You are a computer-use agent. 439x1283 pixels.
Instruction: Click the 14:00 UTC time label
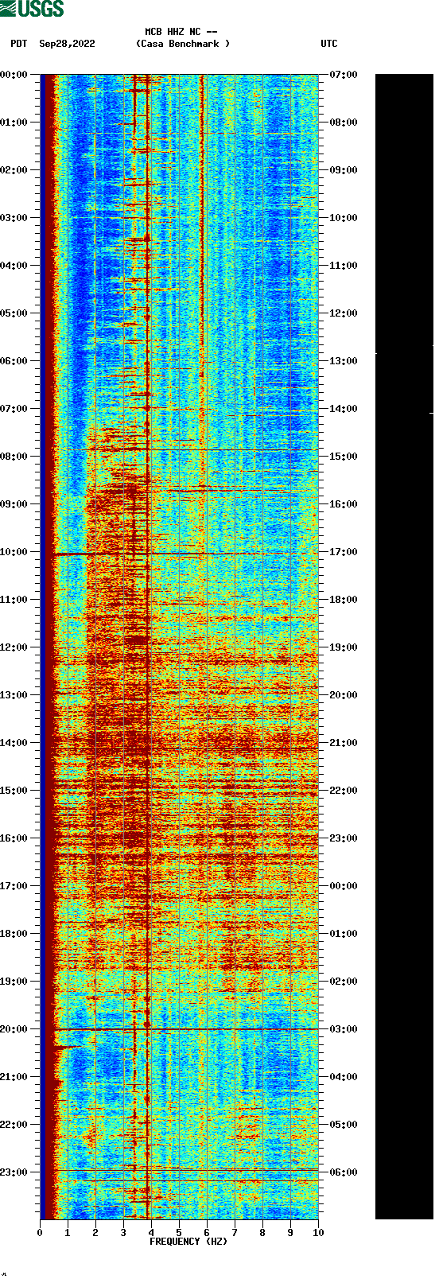(344, 409)
